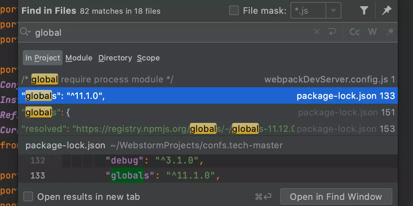Expand the *.js file mask dropdown arrow
This screenshot has width=413, height=206.
point(333,11)
